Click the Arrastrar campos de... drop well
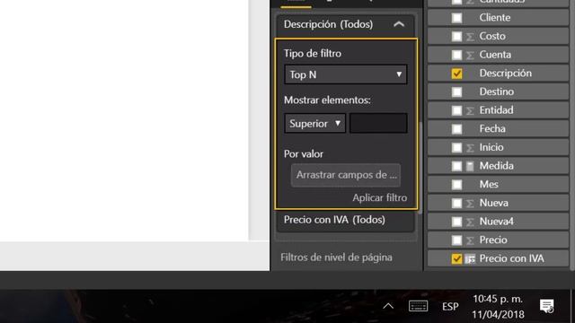The image size is (575, 323). 345,175
